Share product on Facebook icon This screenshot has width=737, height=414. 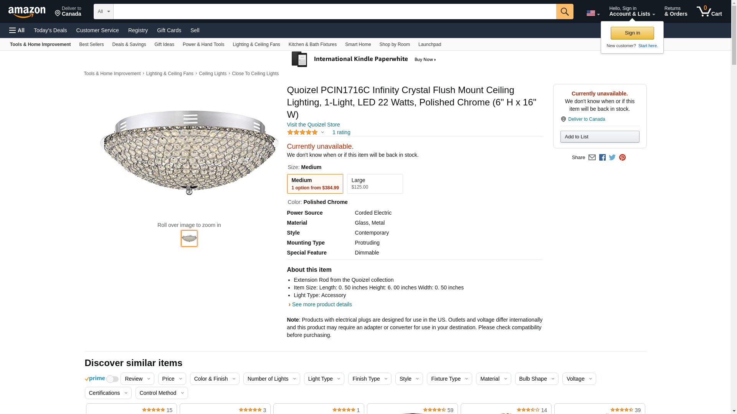[x=602, y=158]
